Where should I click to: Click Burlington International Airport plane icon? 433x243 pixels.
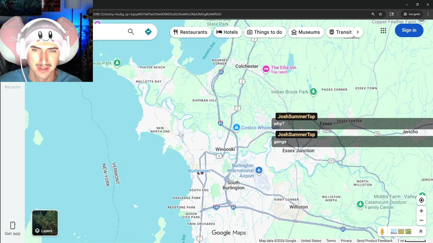[x=259, y=170]
